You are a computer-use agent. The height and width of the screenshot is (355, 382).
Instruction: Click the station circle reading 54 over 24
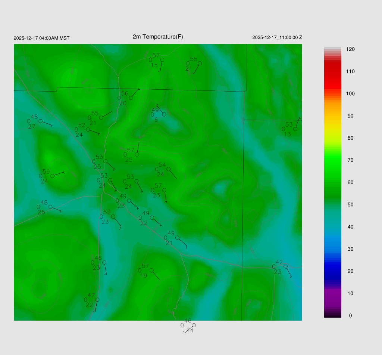(169, 169)
